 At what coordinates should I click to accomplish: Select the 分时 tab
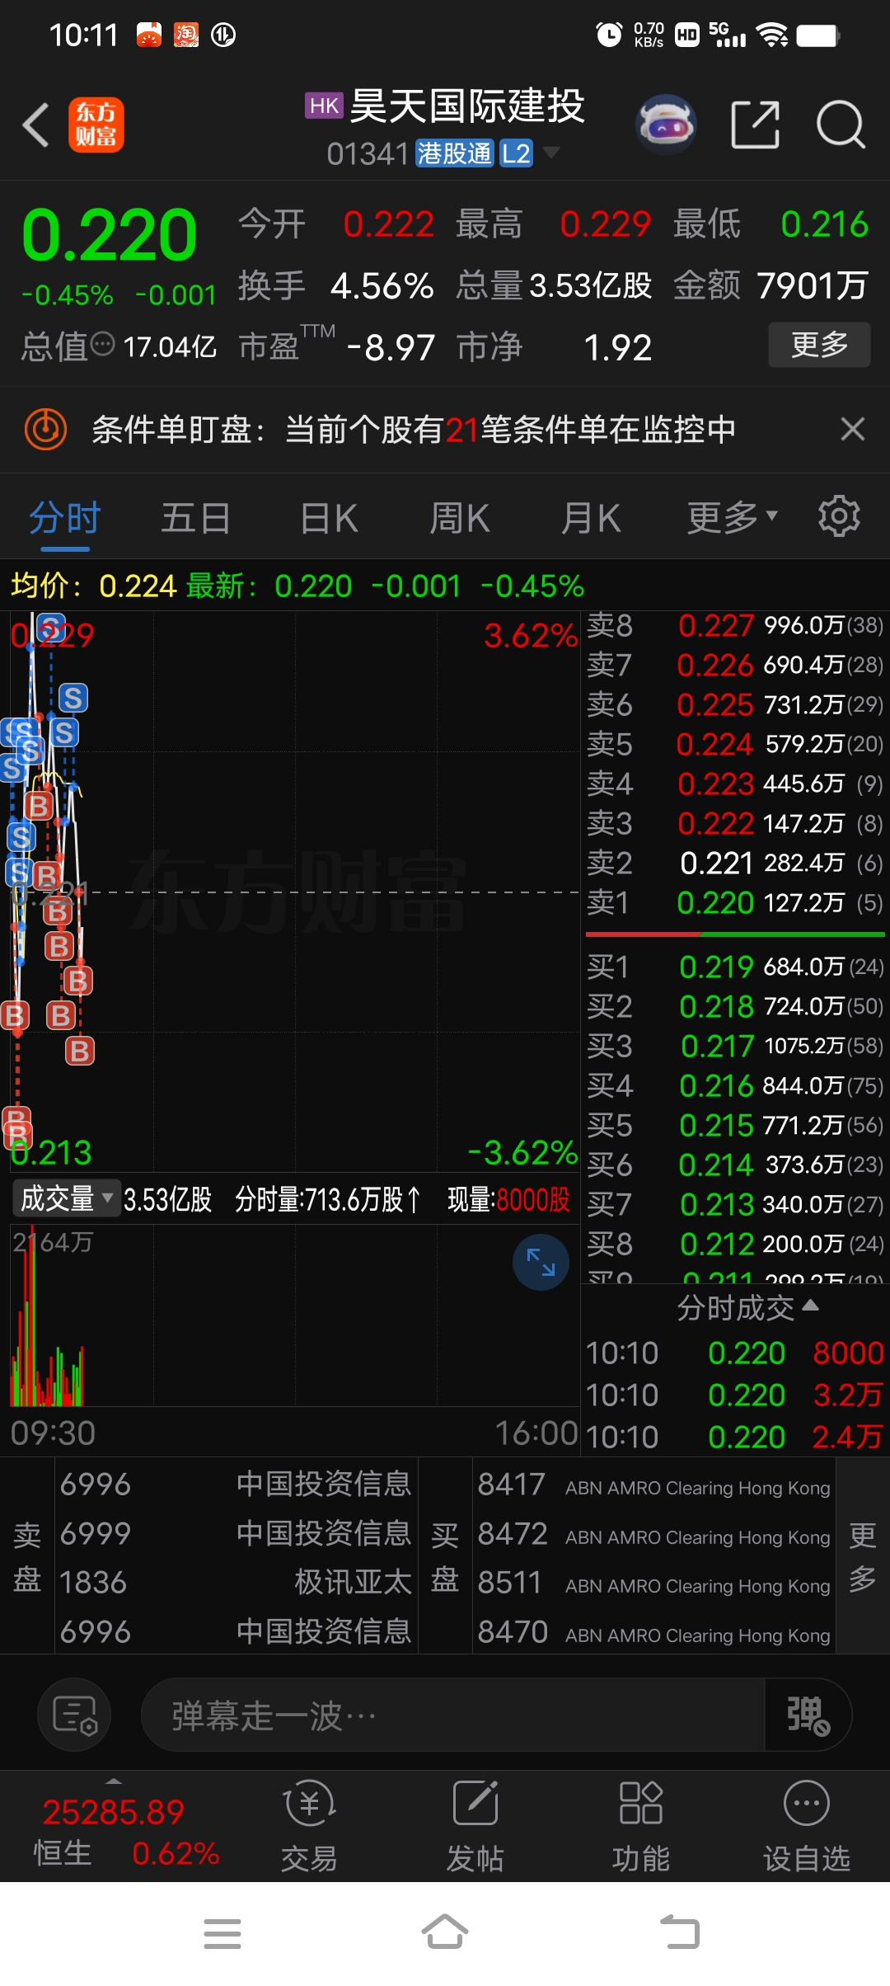pyautogui.click(x=65, y=520)
